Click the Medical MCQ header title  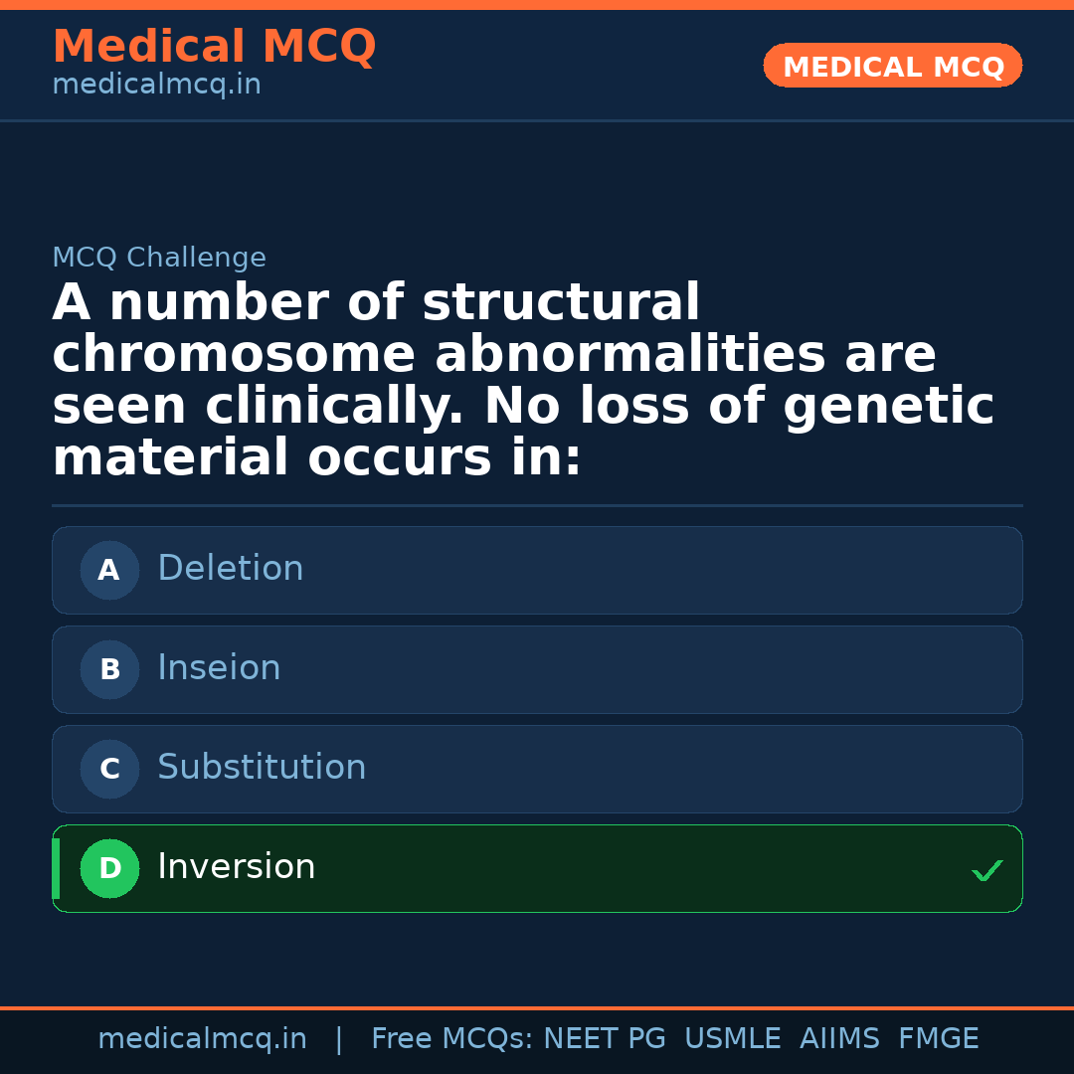(x=214, y=47)
